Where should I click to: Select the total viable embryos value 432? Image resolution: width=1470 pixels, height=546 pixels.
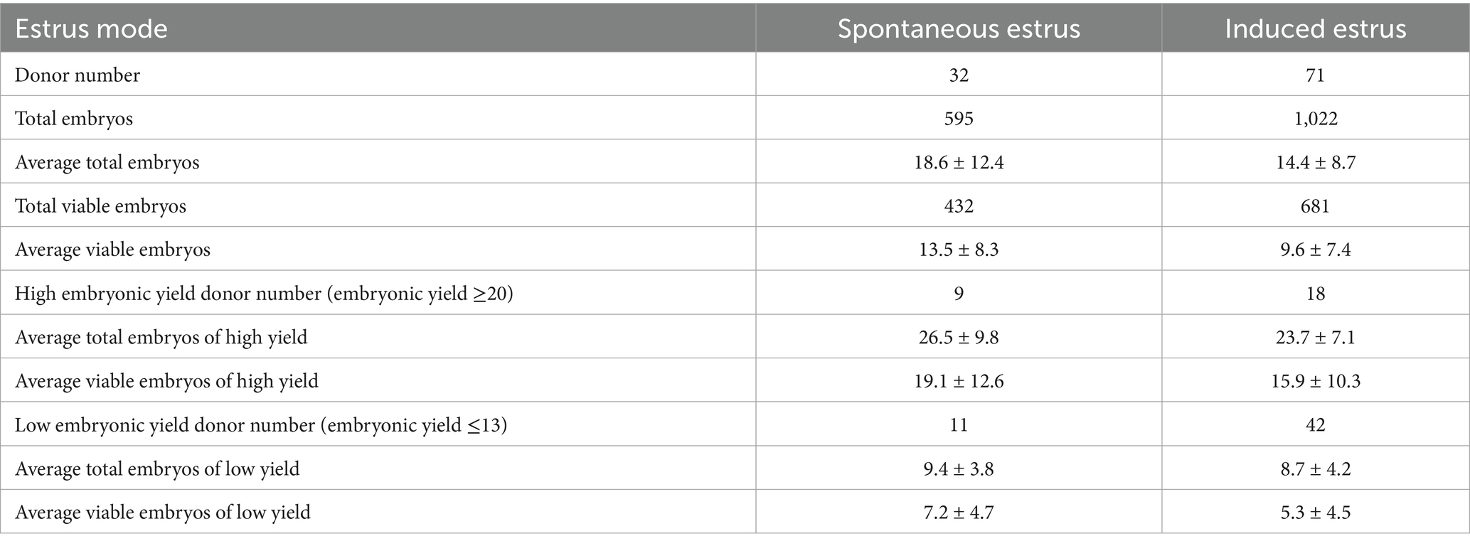tap(959, 206)
